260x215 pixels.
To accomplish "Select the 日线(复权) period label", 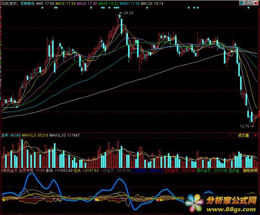I will pos(10,3).
